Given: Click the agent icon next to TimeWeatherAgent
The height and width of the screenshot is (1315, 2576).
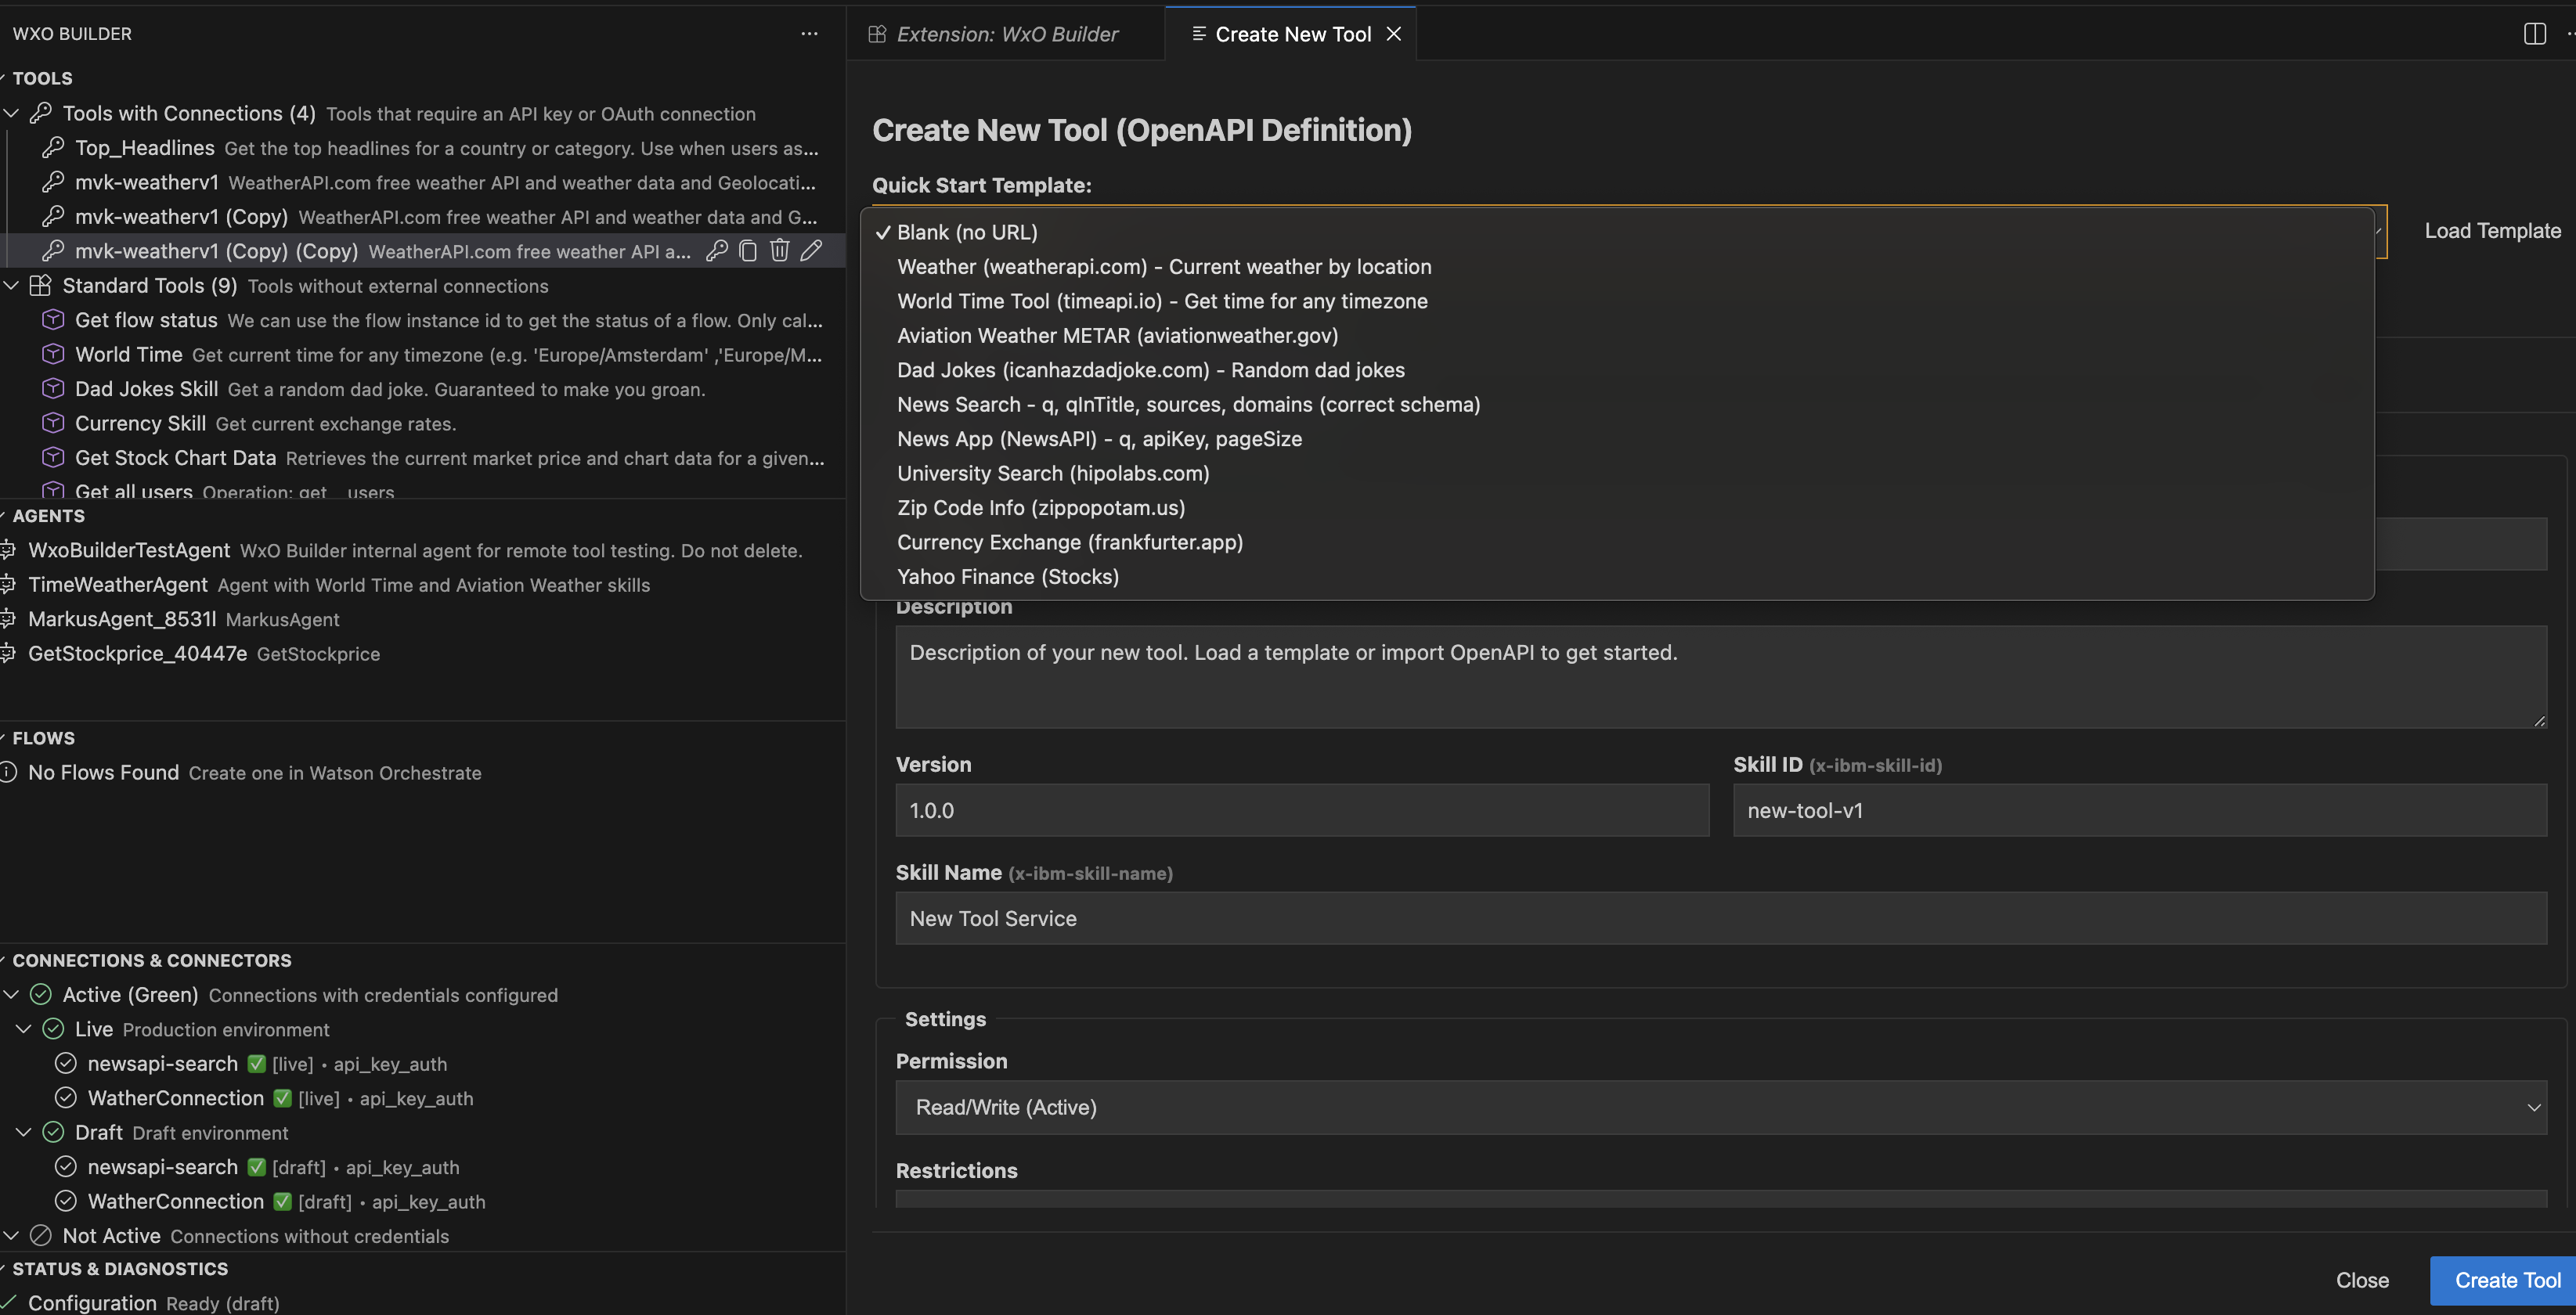Looking at the screenshot, I should point(8,584).
